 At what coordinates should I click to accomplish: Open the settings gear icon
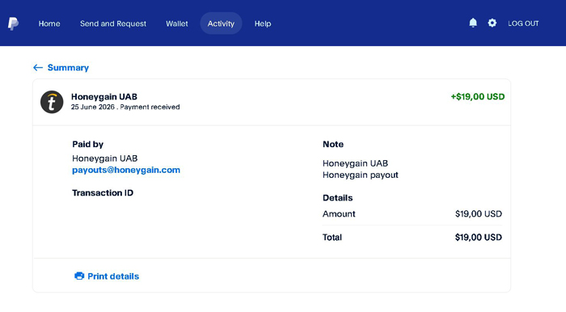pyautogui.click(x=492, y=23)
